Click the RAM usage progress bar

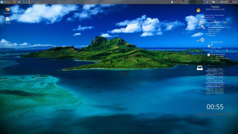pyautogui.click(x=219, y=28)
